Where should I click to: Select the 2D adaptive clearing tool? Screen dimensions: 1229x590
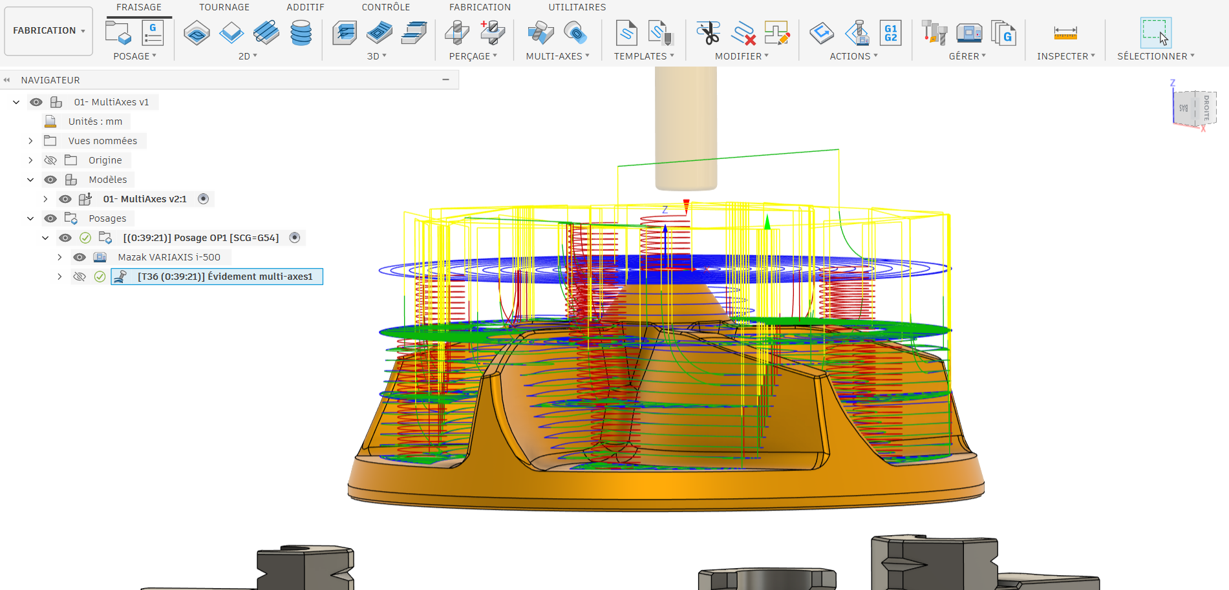pyautogui.click(x=197, y=32)
